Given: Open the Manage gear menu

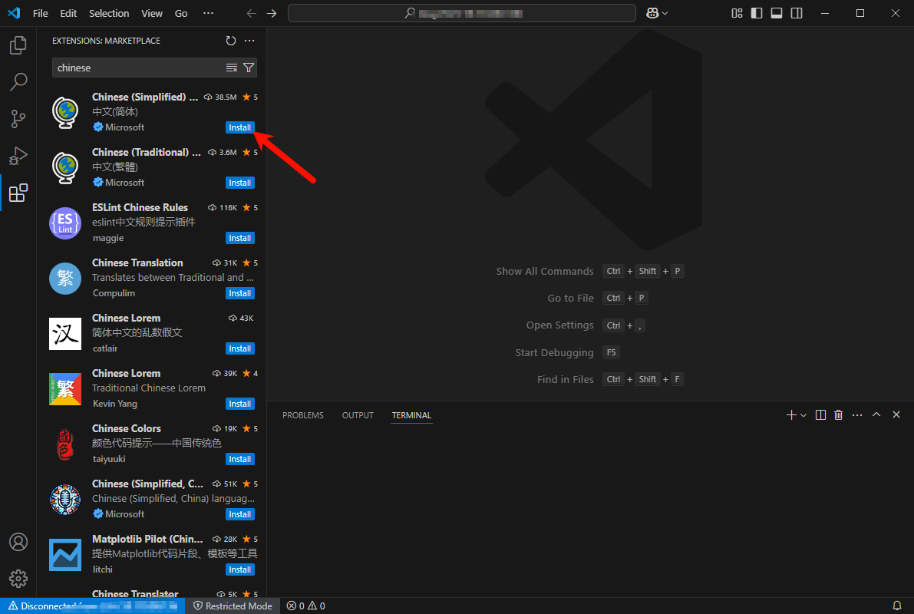Looking at the screenshot, I should tap(18, 579).
